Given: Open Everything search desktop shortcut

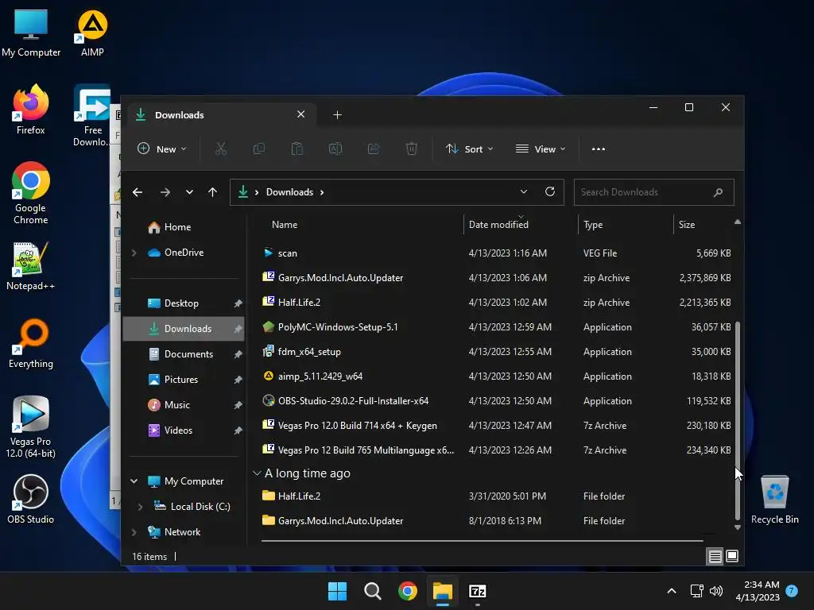Looking at the screenshot, I should 31,343.
